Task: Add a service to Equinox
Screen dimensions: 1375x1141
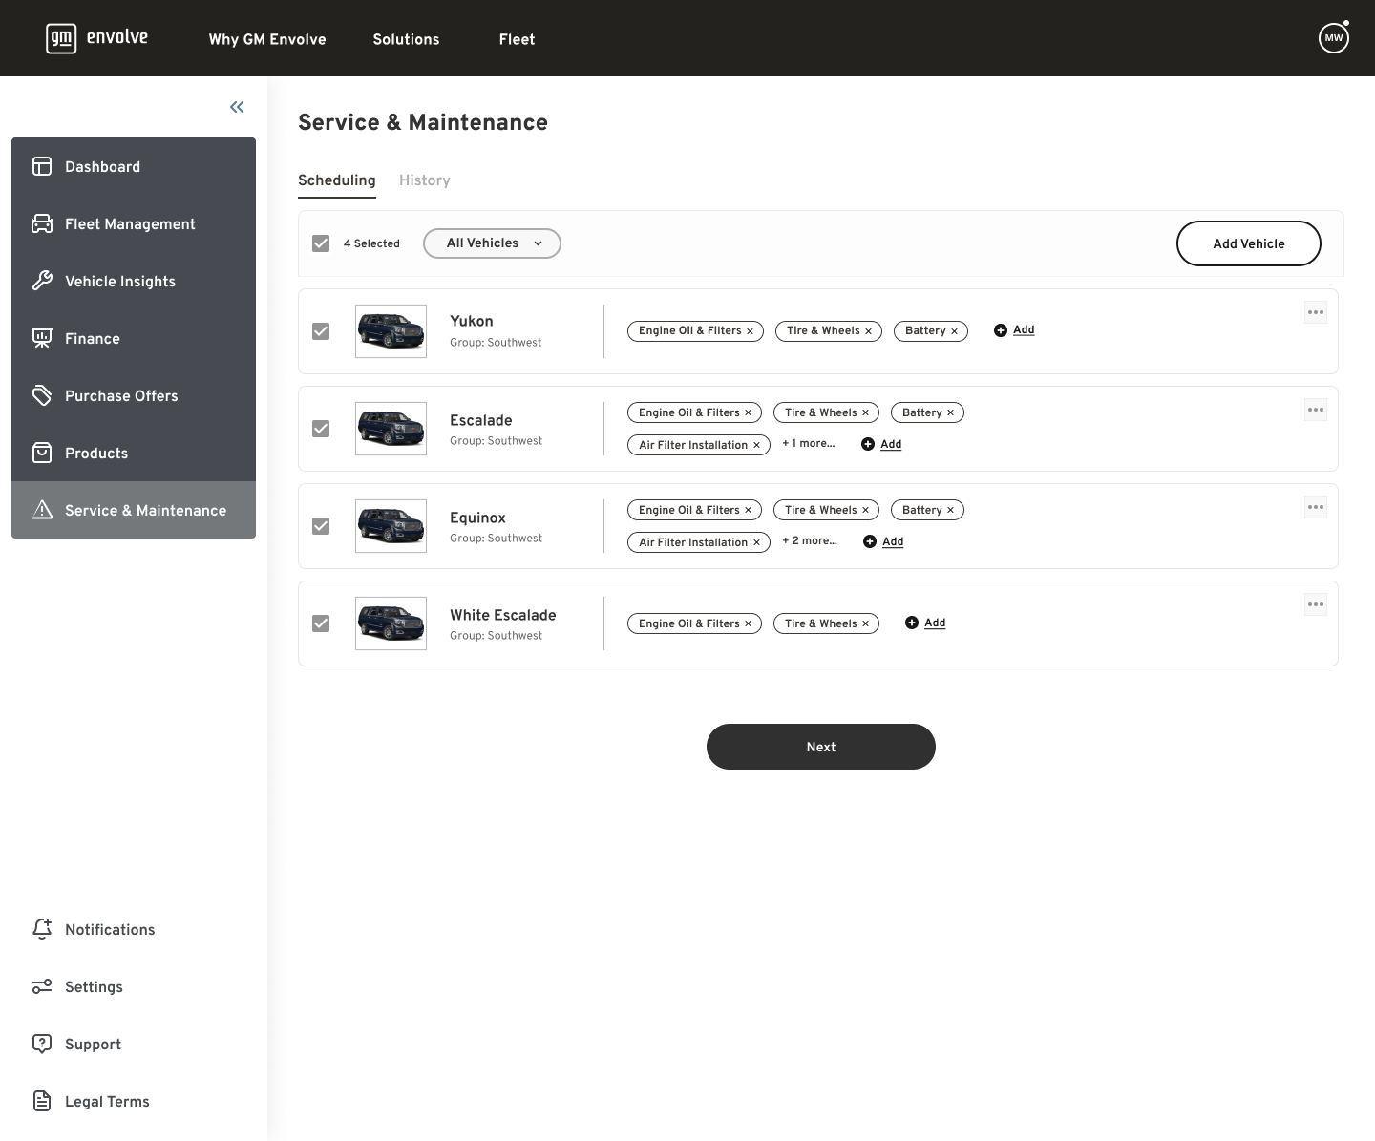Action: 883,541
